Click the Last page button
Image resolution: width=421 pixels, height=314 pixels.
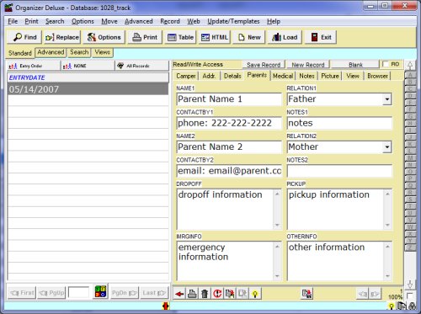click(154, 293)
